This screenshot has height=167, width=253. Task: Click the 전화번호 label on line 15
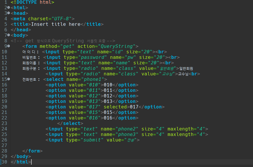click(29, 79)
